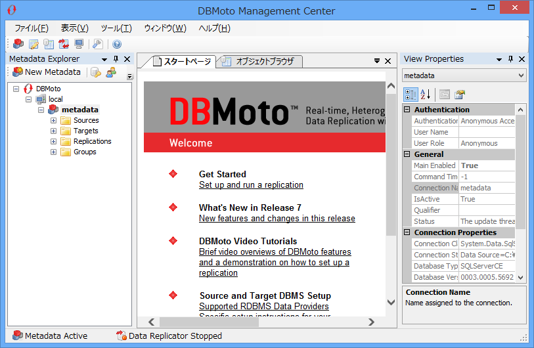The width and height of the screenshot is (534, 348).
Task: Click the blue help question-mark icon
Action: pyautogui.click(x=117, y=44)
